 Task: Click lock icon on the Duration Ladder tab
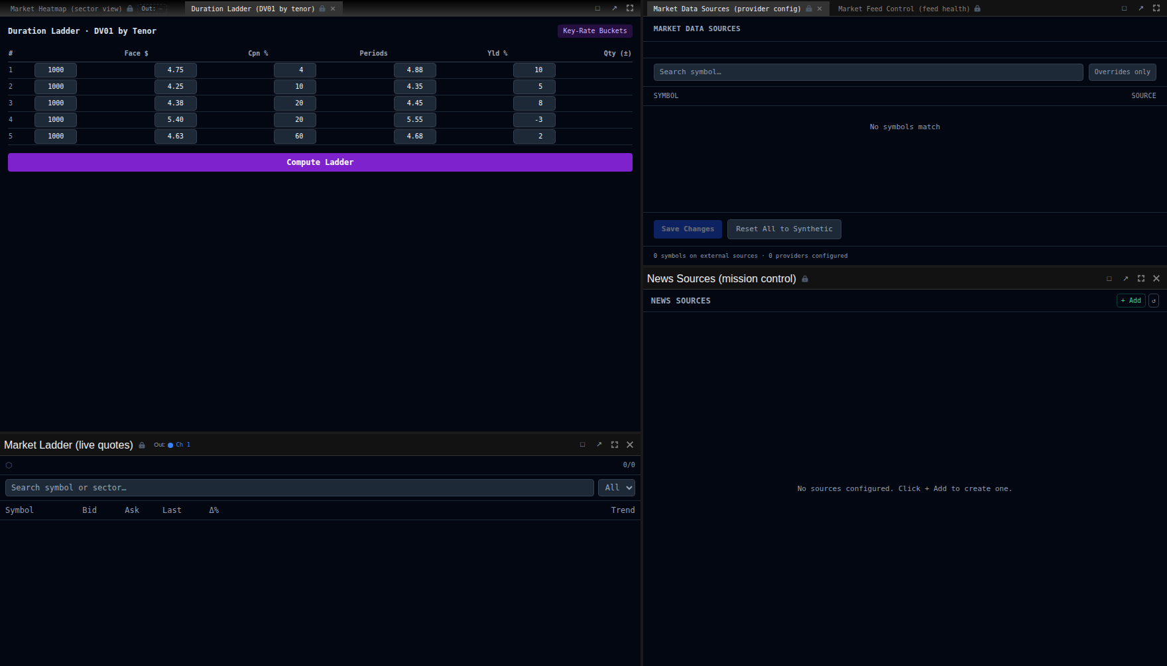pyautogui.click(x=322, y=9)
